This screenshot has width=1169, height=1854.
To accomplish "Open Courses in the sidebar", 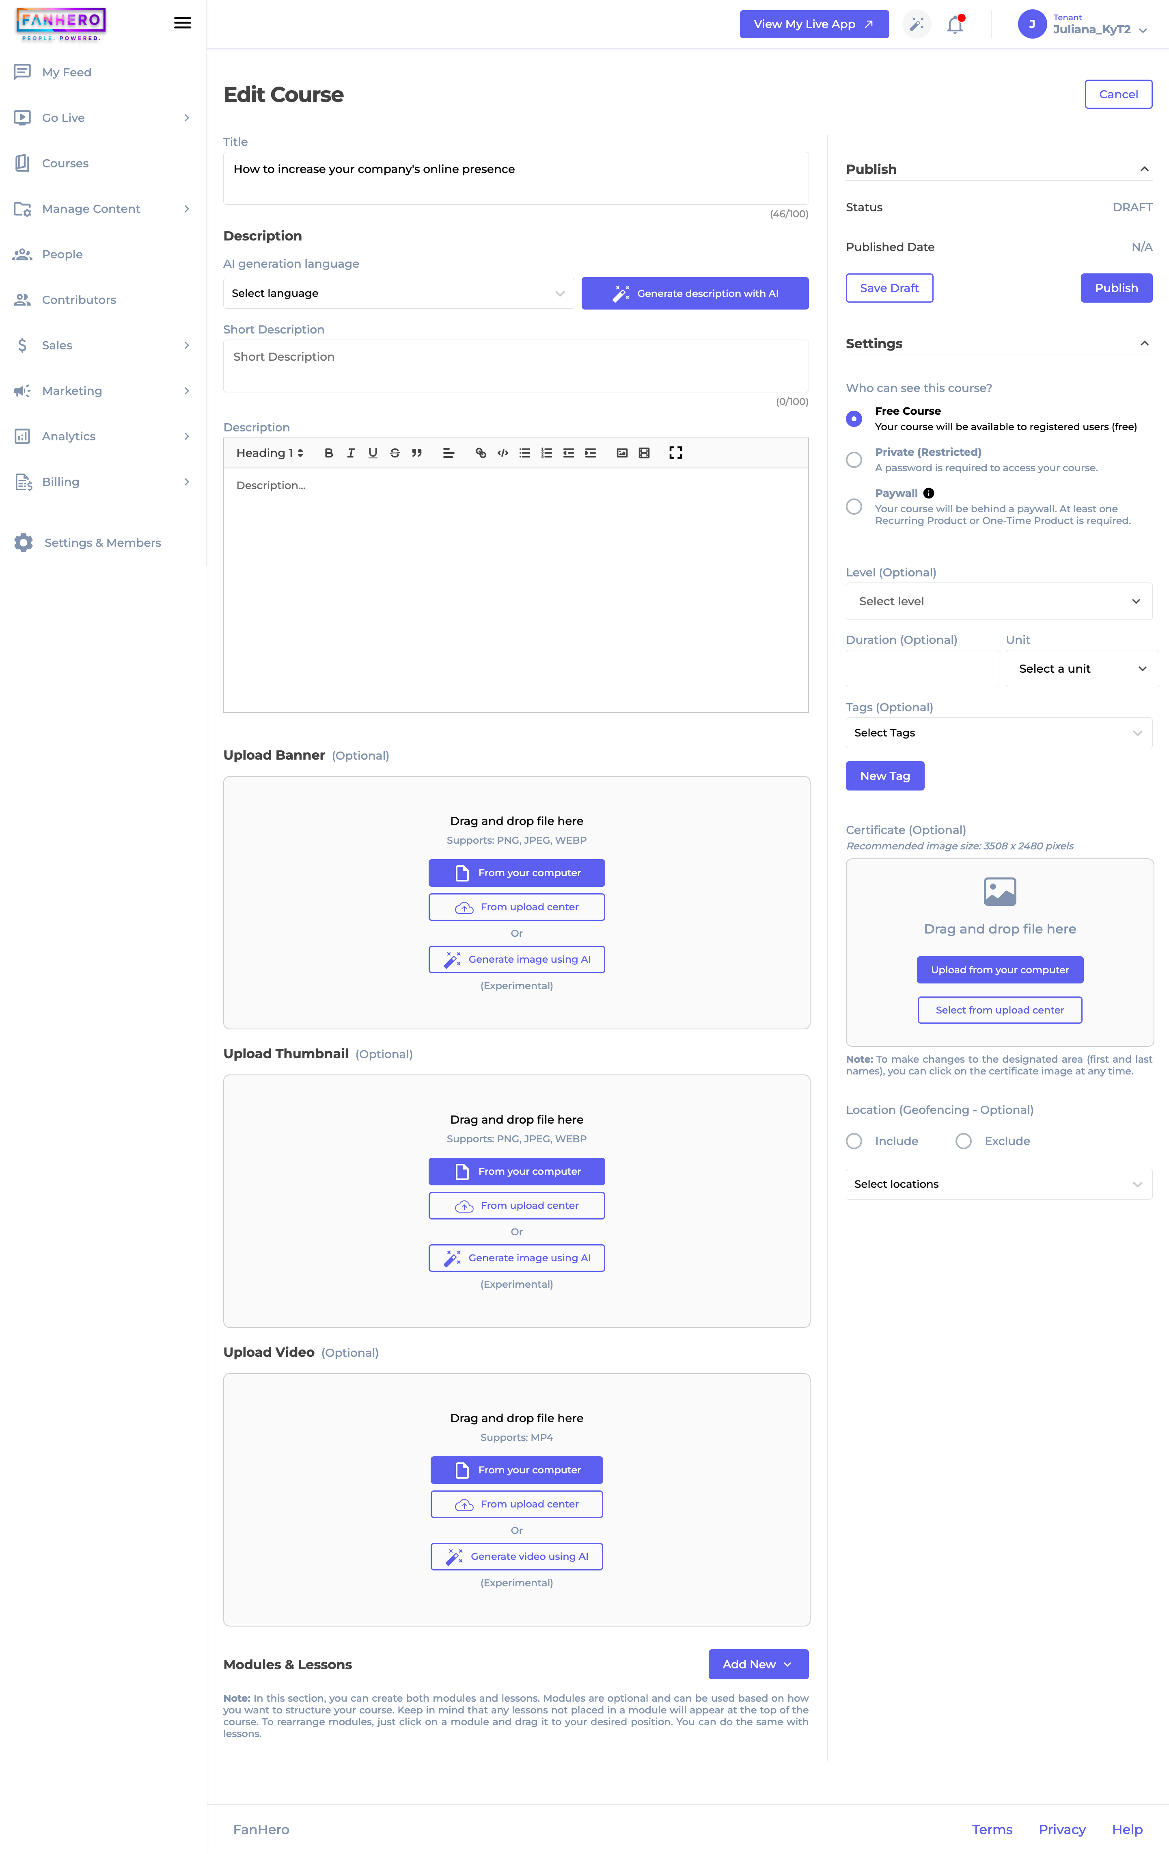I will point(65,163).
